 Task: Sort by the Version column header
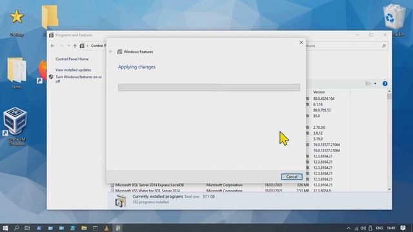(x=319, y=92)
